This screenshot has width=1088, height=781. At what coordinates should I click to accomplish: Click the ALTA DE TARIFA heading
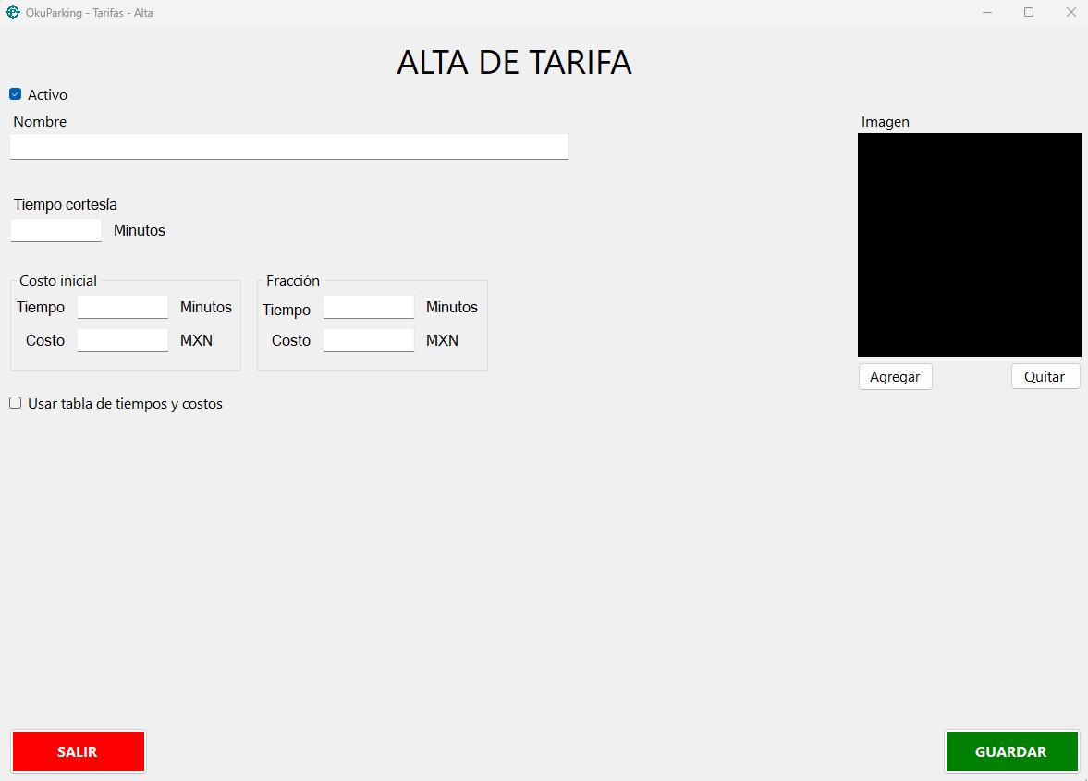pos(514,62)
